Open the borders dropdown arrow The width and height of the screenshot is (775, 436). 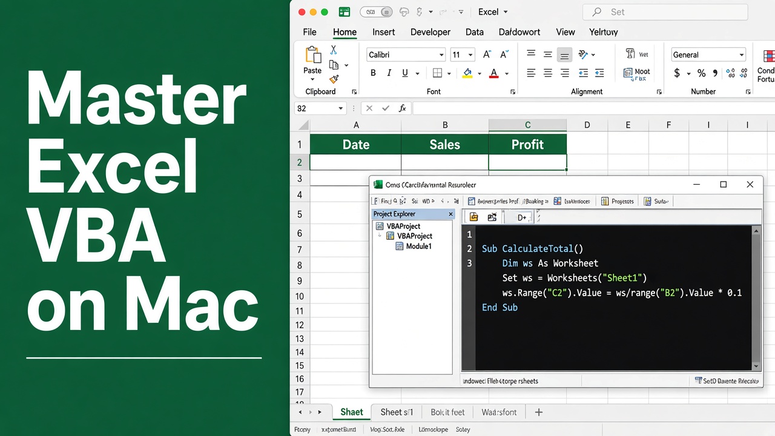pos(449,74)
